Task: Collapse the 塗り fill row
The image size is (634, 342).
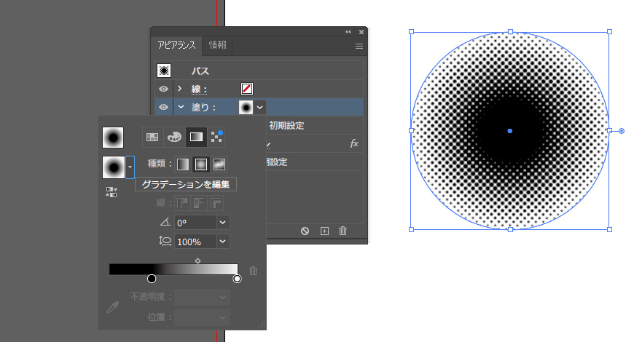Action: (x=179, y=107)
